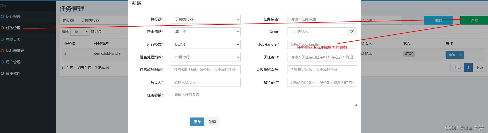Image resolution: width=488 pixels, height=133 pixels.
Task: Open the 路由策略 dropdown
Action: [x=206, y=32]
